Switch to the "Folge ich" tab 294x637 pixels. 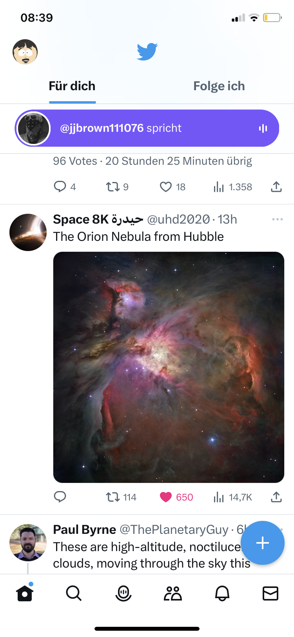coord(219,86)
